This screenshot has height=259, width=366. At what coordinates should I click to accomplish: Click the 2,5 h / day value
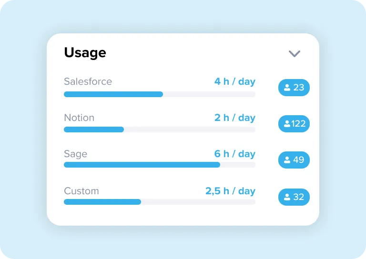(x=230, y=191)
